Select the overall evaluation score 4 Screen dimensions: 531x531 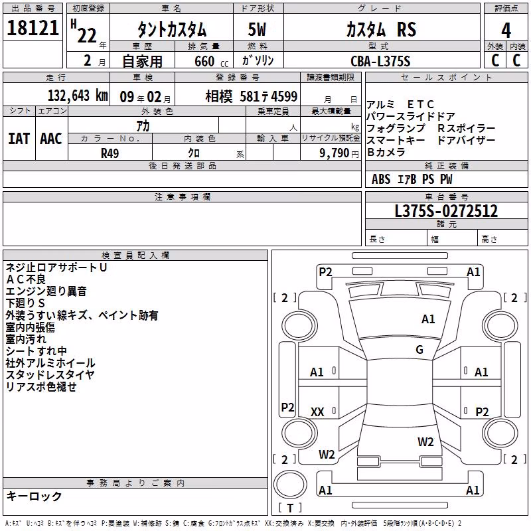click(x=506, y=31)
